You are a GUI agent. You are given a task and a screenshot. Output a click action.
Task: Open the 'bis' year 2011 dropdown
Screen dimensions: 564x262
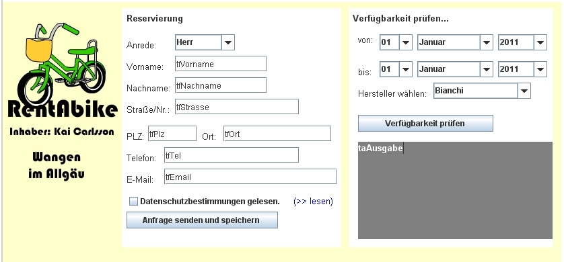tap(522, 69)
